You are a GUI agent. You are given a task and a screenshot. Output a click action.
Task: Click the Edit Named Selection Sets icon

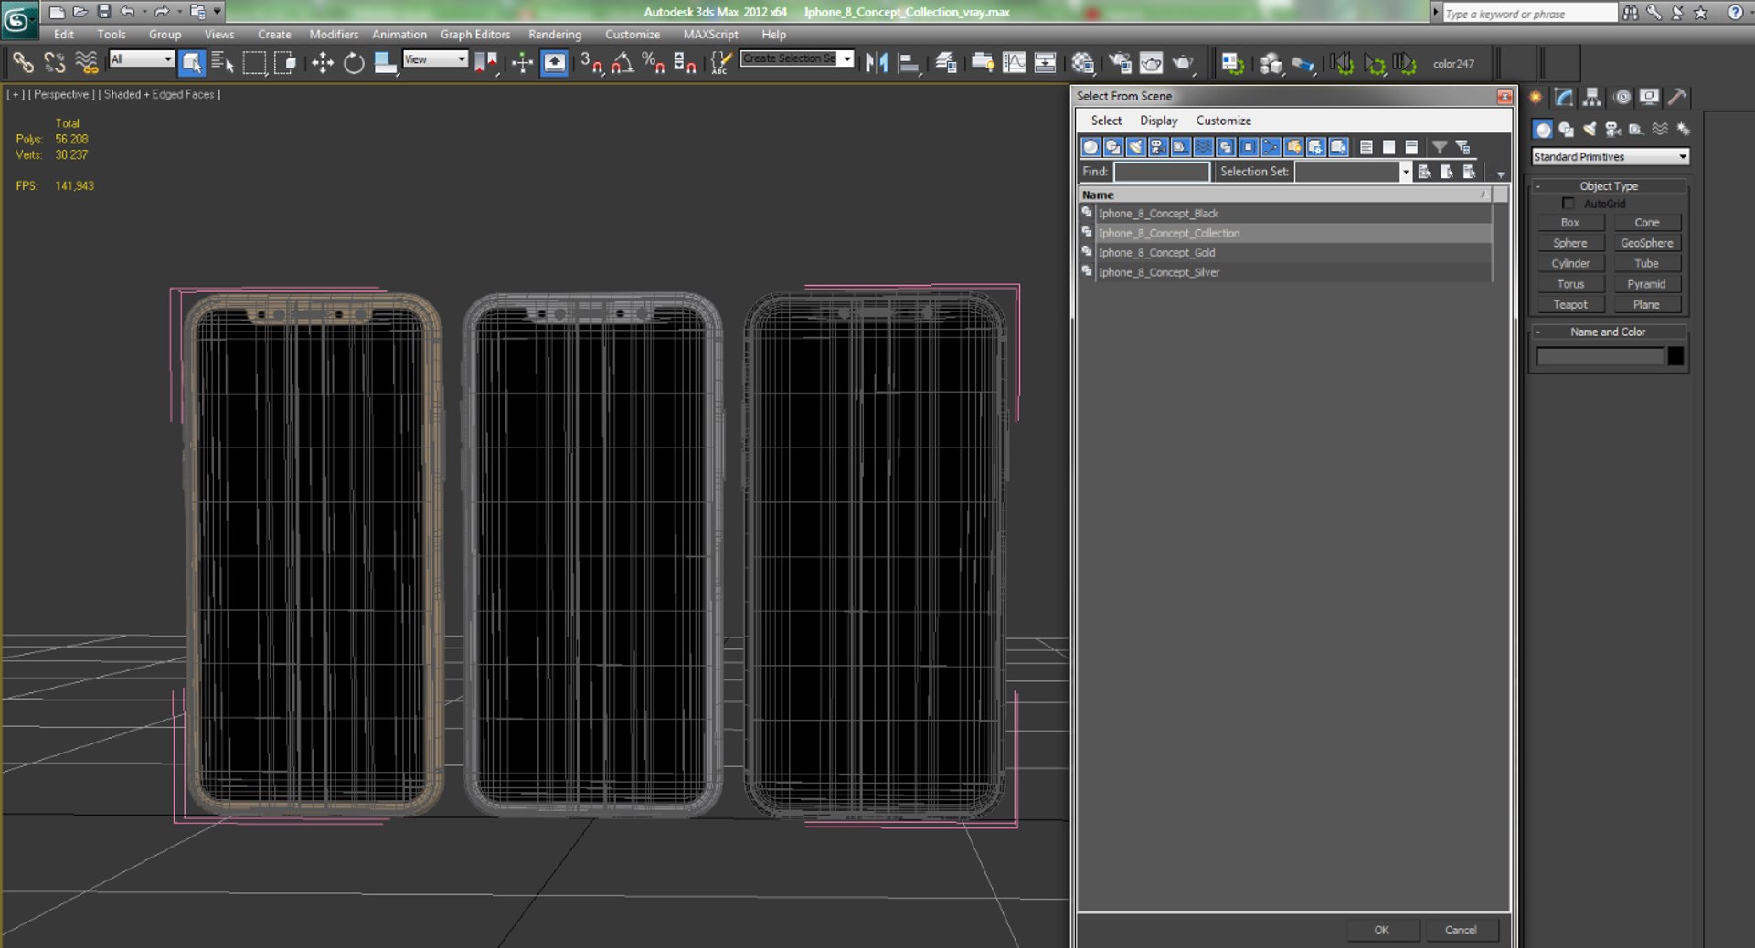(721, 63)
